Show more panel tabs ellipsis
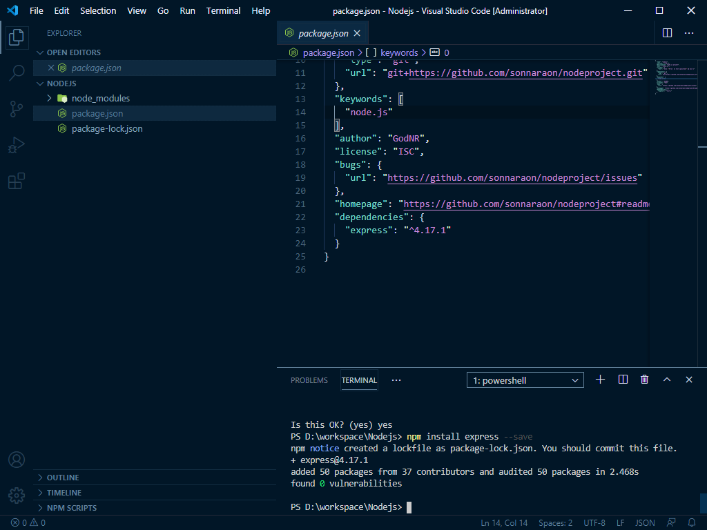The width and height of the screenshot is (707, 530). point(396,380)
